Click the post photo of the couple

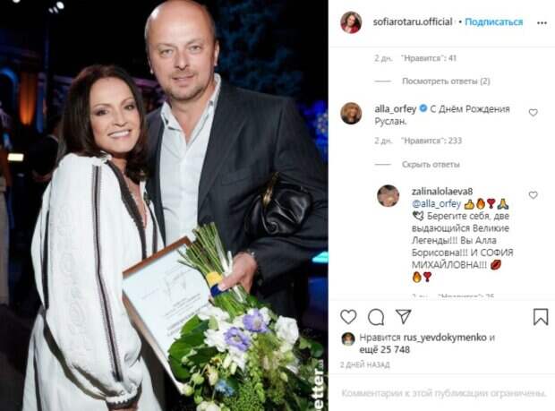(164, 205)
